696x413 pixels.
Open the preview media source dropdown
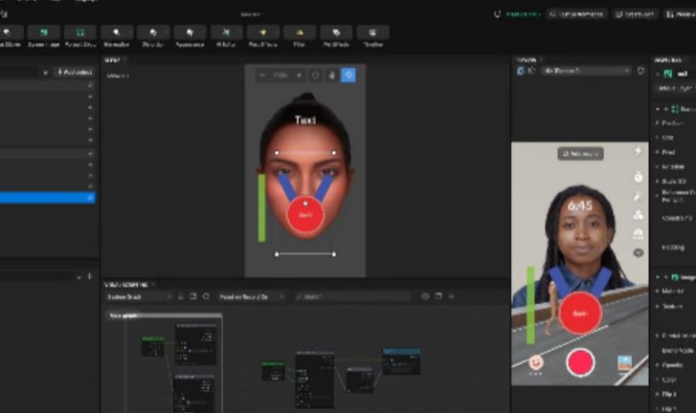585,71
